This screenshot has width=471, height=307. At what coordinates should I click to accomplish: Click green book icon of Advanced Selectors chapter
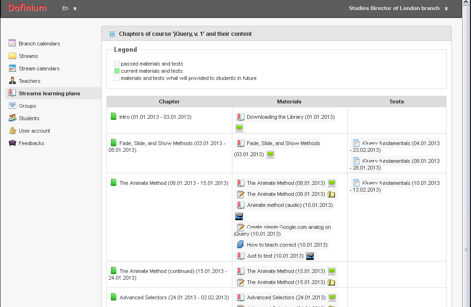click(x=113, y=297)
